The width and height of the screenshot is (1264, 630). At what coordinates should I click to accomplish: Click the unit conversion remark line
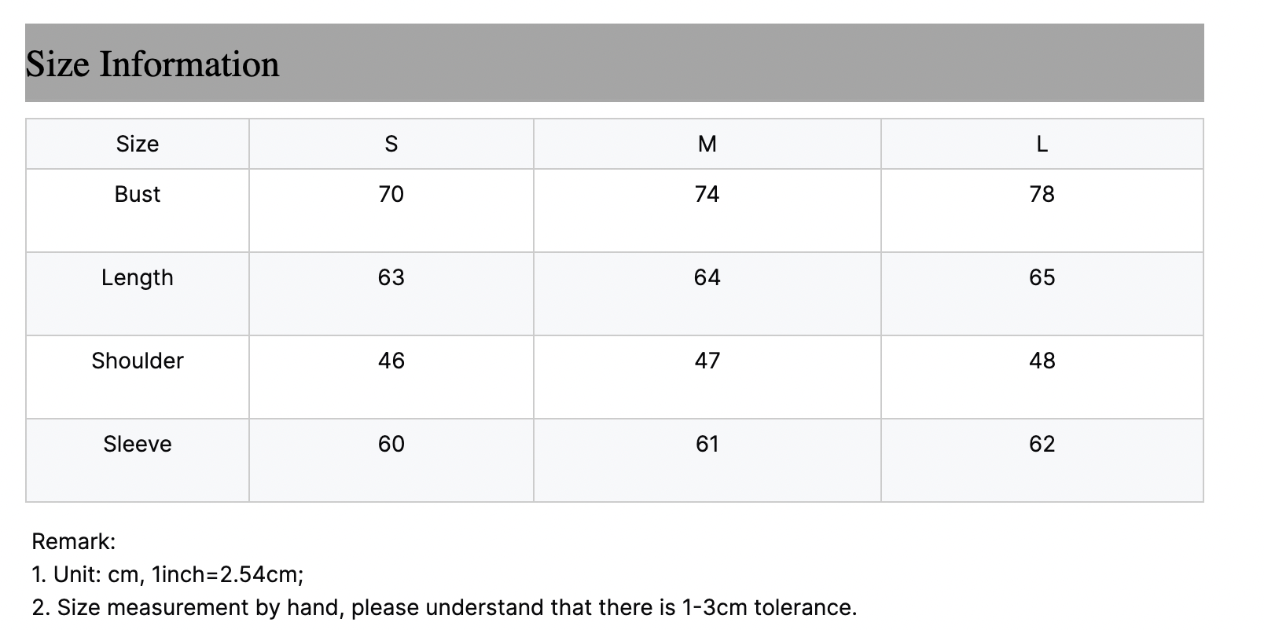167,574
